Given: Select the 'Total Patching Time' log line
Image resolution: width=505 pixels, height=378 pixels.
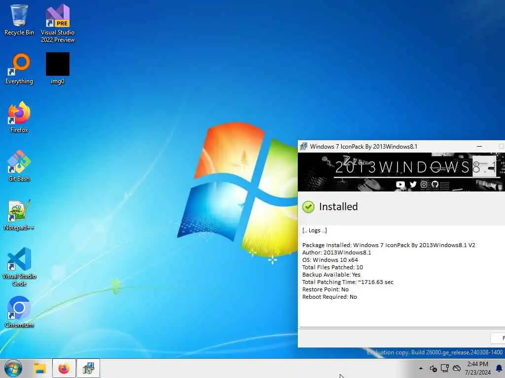Looking at the screenshot, I should 348,282.
